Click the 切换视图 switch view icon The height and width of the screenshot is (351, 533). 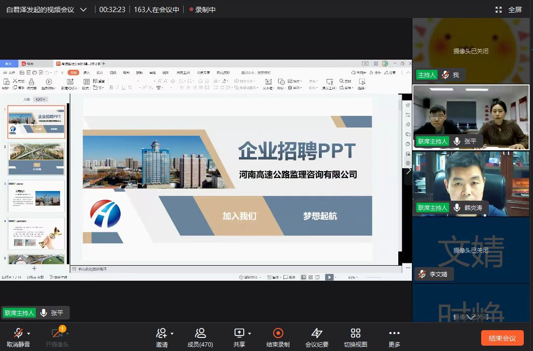(356, 333)
